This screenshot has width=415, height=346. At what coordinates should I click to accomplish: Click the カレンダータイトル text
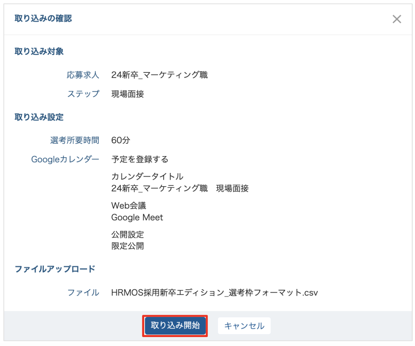click(x=147, y=177)
